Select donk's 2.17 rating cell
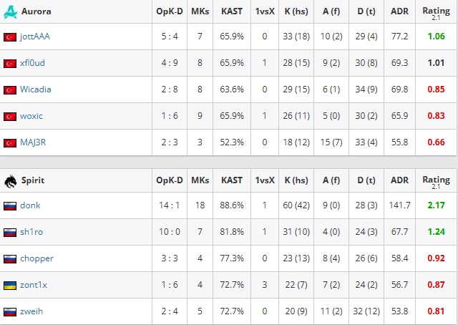Image resolution: width=458 pixels, height=325 pixels. coord(436,205)
